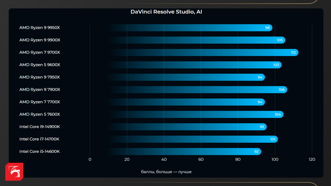
Task: Click the axis tick label 40
Action: click(164, 159)
